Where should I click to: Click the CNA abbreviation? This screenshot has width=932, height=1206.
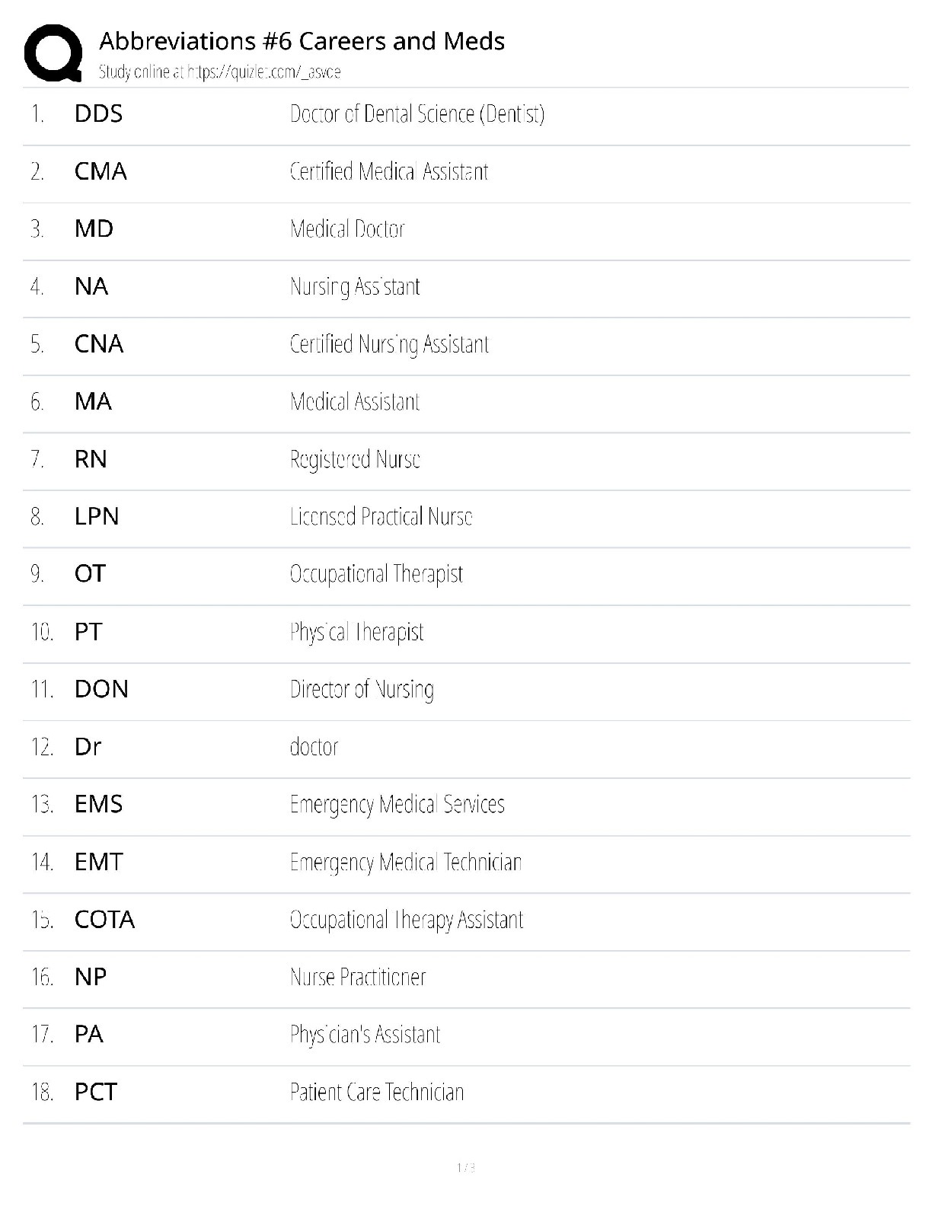[x=99, y=344]
